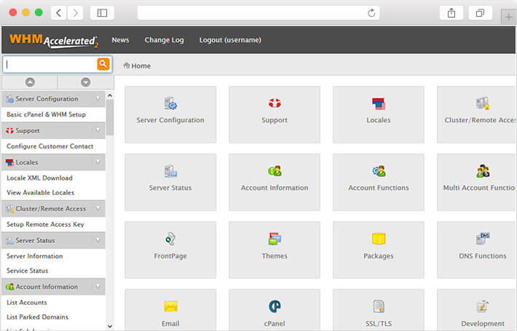
Task: Click the Support lifebuoy icon tile
Action: tap(275, 114)
